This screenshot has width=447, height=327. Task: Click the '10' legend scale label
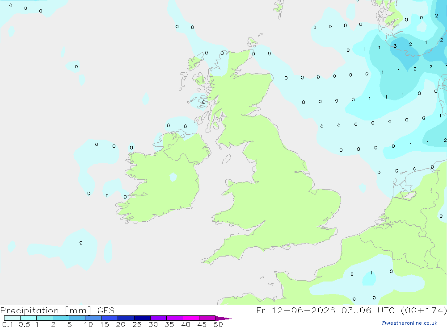pyautogui.click(x=89, y=324)
